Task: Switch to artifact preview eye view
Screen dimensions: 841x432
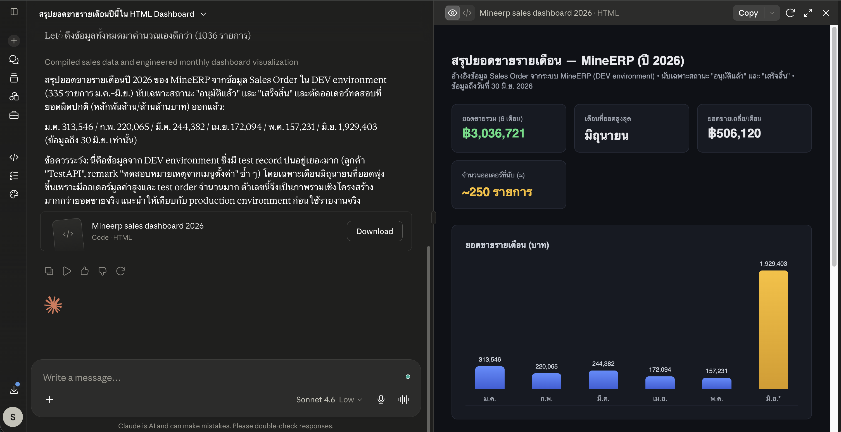Action: 453,13
